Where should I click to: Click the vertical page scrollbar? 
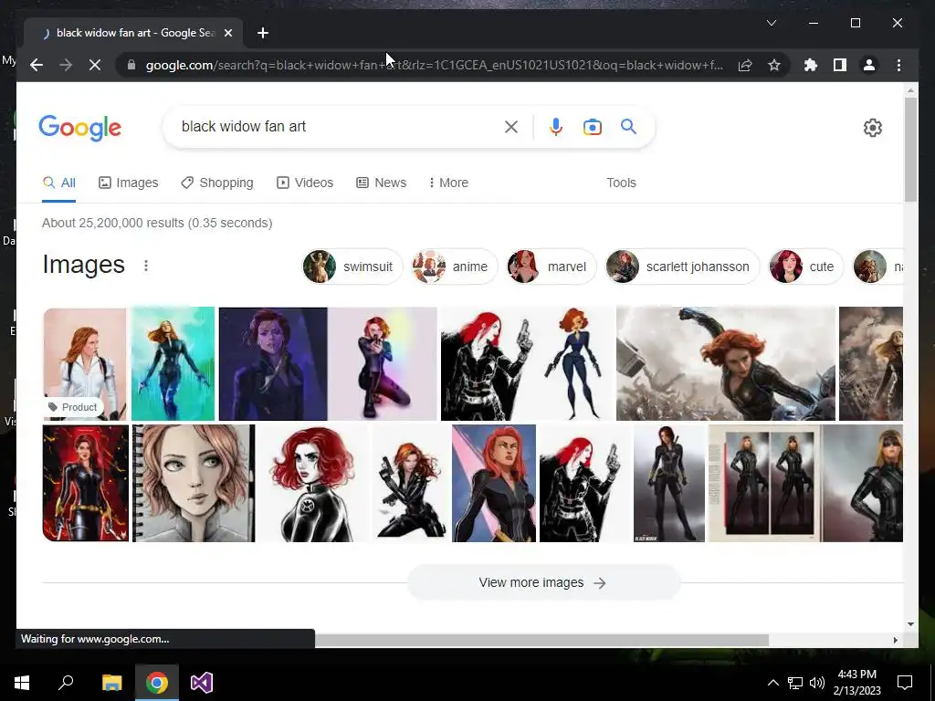[x=910, y=149]
